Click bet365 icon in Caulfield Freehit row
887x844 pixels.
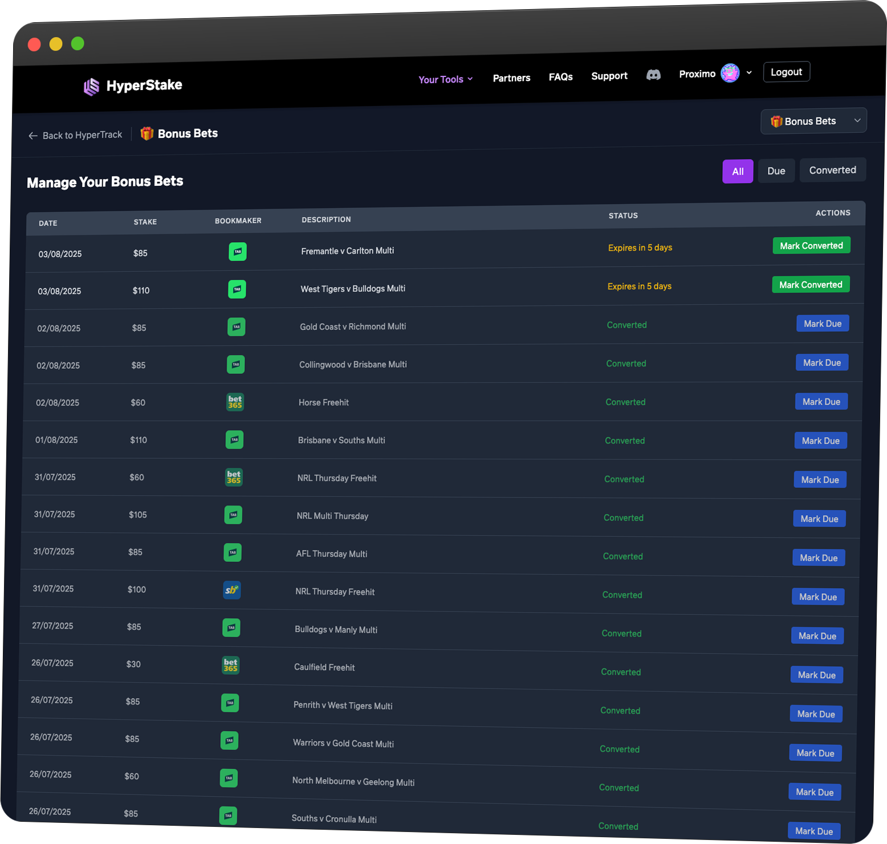(x=230, y=665)
